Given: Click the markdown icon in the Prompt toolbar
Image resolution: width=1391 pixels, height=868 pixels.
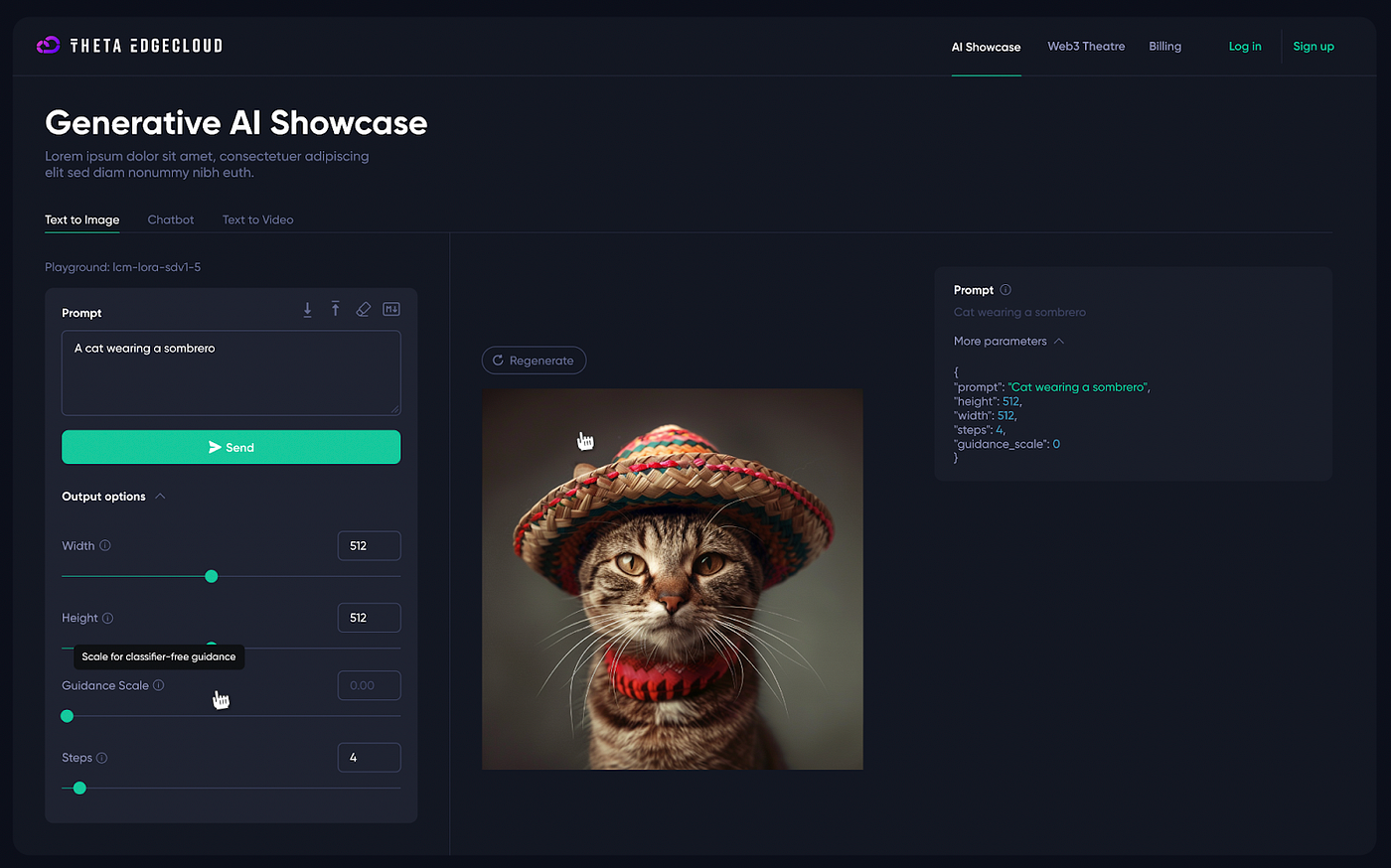Looking at the screenshot, I should (391, 310).
